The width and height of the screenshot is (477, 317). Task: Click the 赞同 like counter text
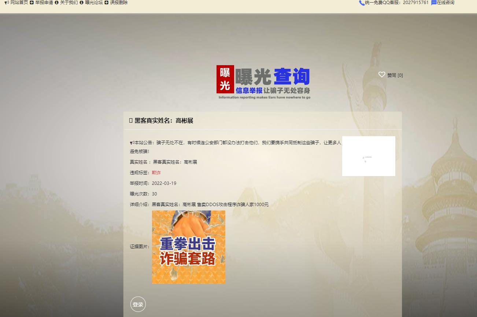[x=395, y=75]
